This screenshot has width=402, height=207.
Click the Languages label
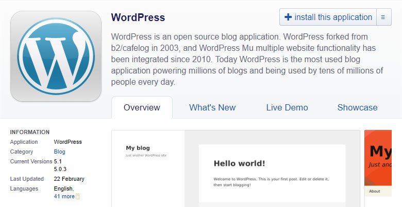pyautogui.click(x=24, y=189)
